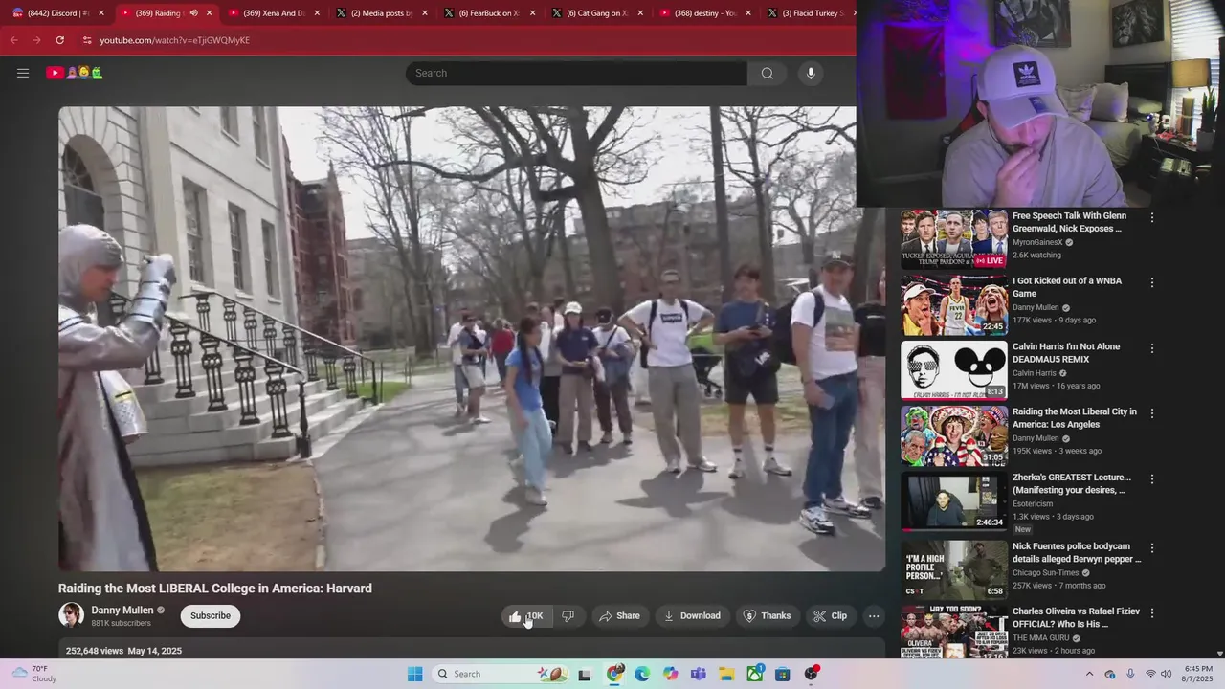Open options for Nick Fuentes video

coord(1151,547)
